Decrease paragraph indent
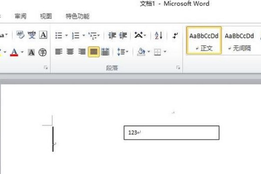This screenshot has height=174, width=261. (x=112, y=36)
